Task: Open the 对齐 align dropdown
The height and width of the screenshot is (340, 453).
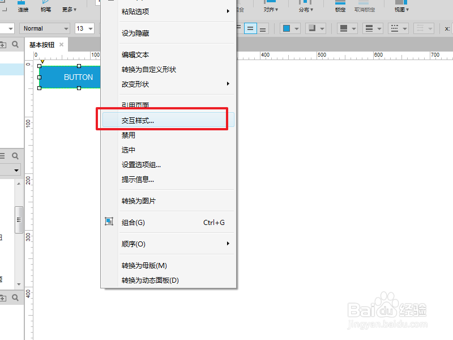Action: click(271, 6)
